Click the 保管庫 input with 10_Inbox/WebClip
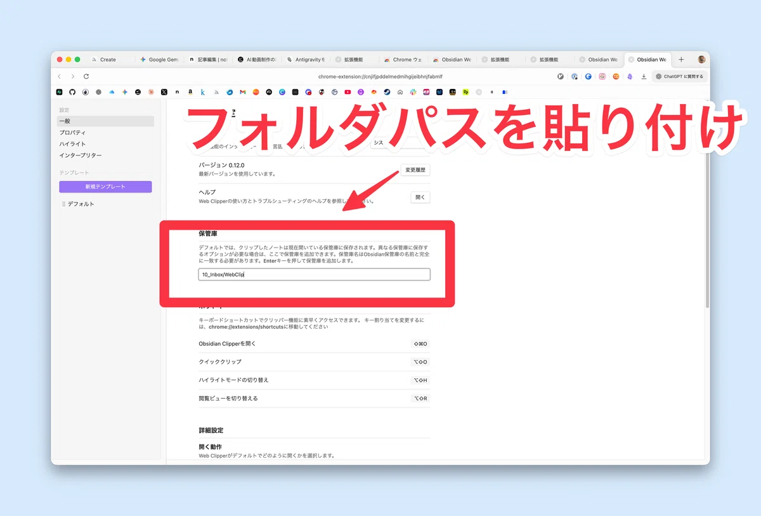 tap(315, 274)
